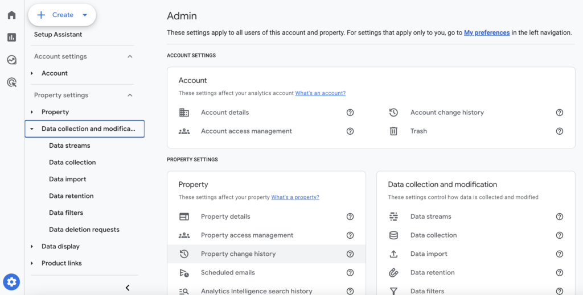Open the Explore icon in left rail
The width and height of the screenshot is (583, 295).
(x=11, y=60)
